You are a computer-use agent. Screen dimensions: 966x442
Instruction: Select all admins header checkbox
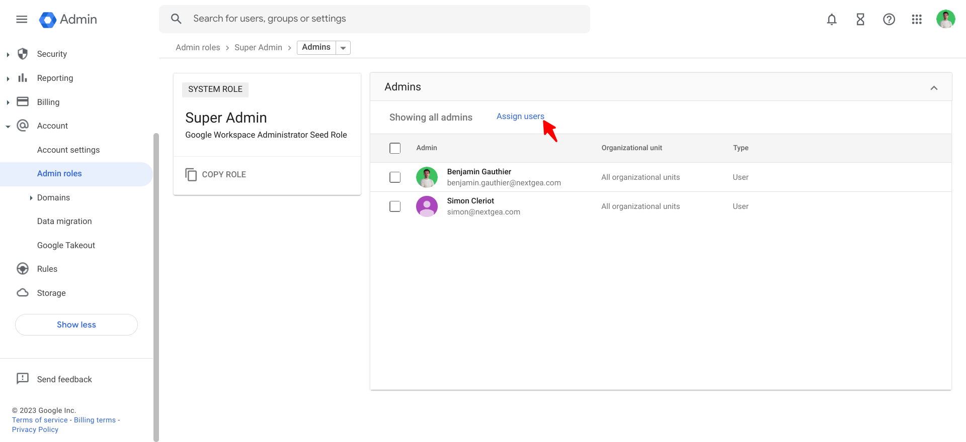(x=395, y=148)
